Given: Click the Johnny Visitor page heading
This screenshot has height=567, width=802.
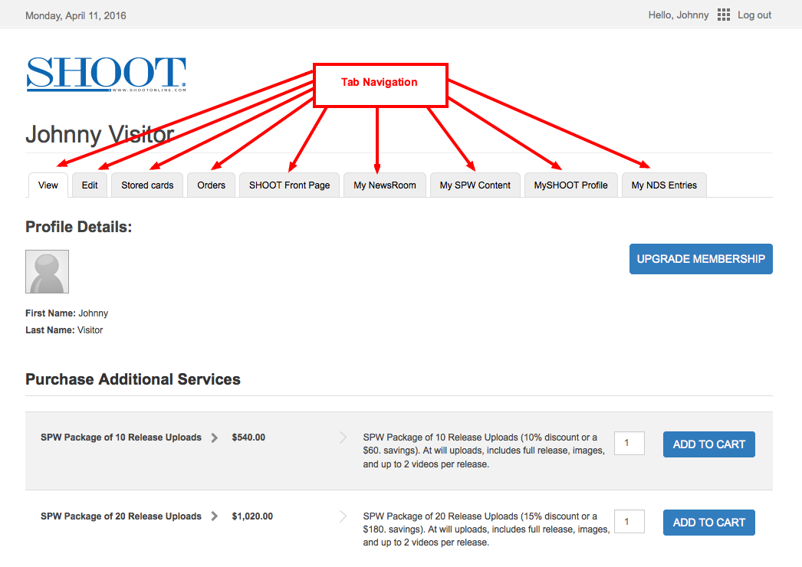Looking at the screenshot, I should coord(100,134).
